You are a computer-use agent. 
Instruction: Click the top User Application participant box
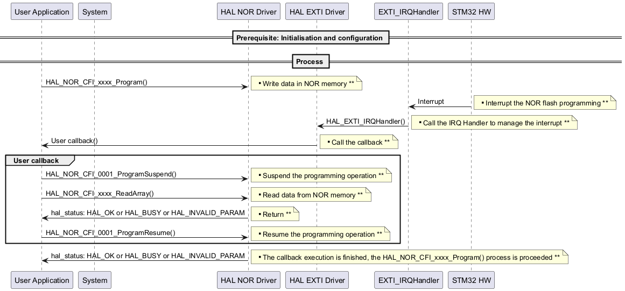[x=41, y=12]
